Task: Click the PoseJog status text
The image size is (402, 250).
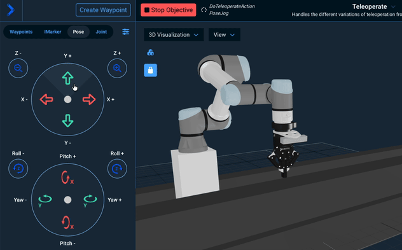Action: coord(219,13)
